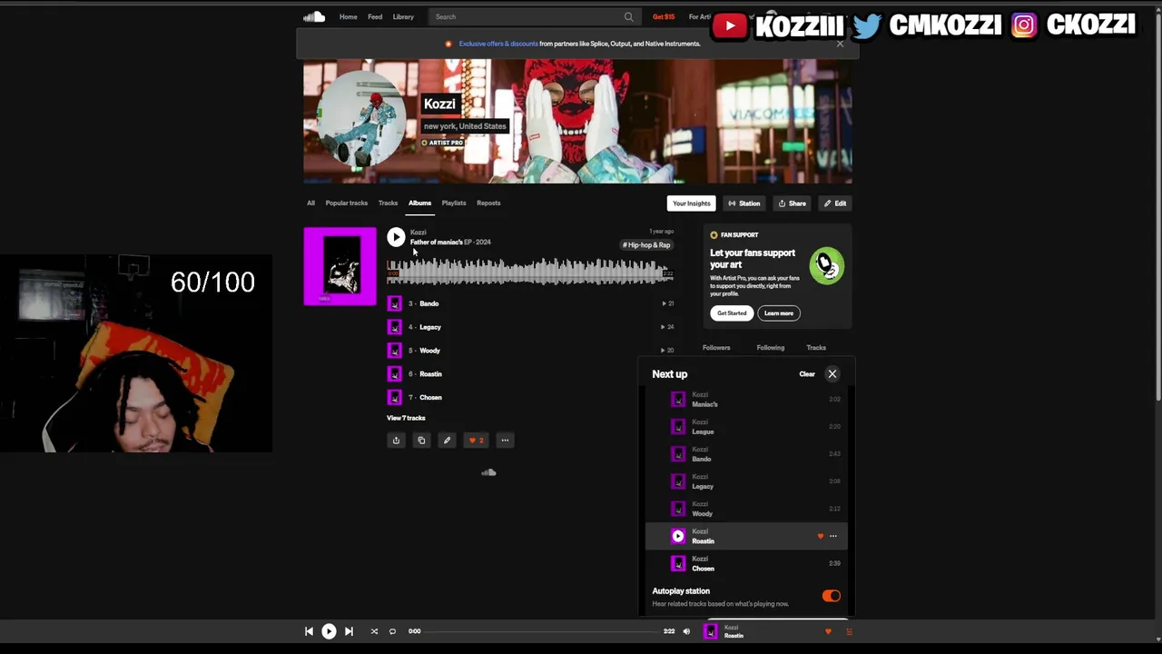Click the search magnifier icon
The height and width of the screenshot is (654, 1162).
pyautogui.click(x=628, y=16)
